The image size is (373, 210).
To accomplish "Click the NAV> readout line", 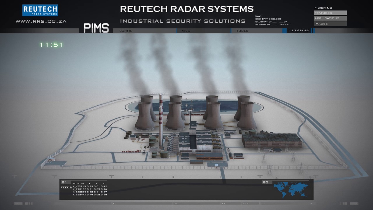I will click(258, 16).
